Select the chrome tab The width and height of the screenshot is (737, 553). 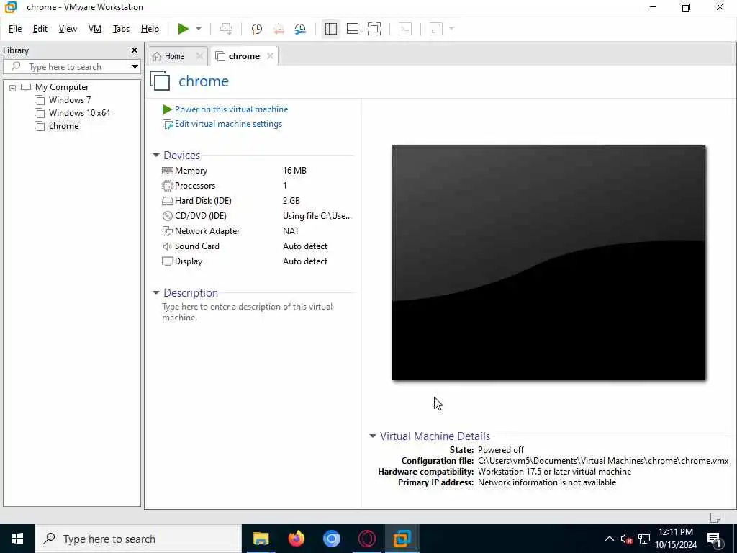[x=244, y=56]
